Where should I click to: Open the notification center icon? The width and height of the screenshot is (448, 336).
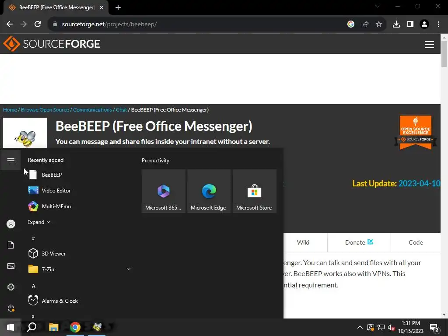(x=434, y=328)
